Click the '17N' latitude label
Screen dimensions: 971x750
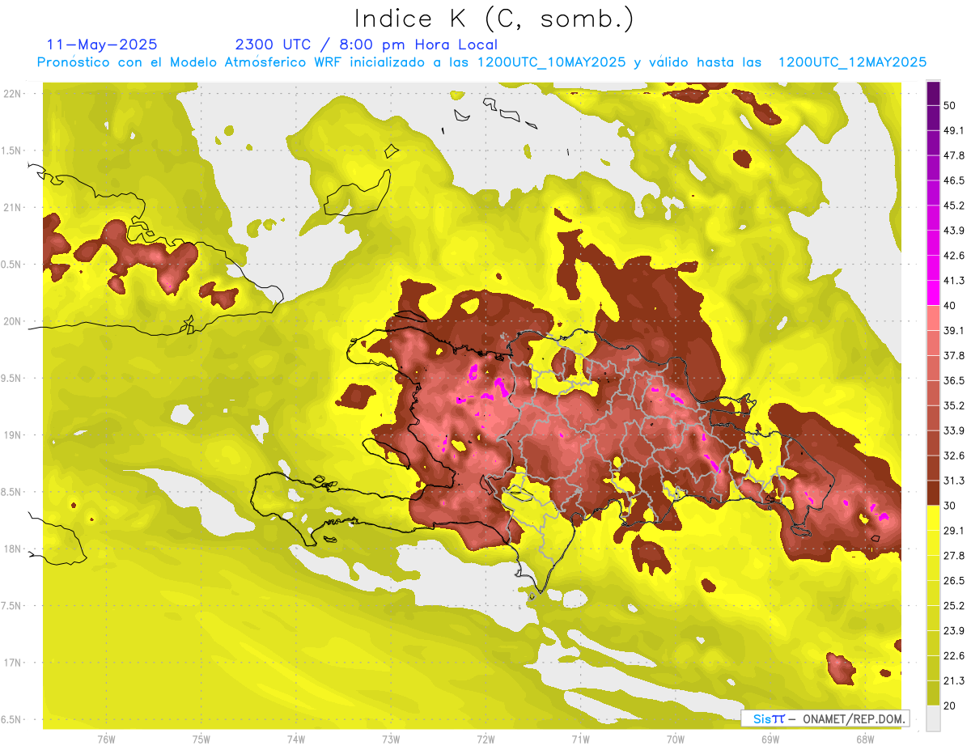(13, 663)
